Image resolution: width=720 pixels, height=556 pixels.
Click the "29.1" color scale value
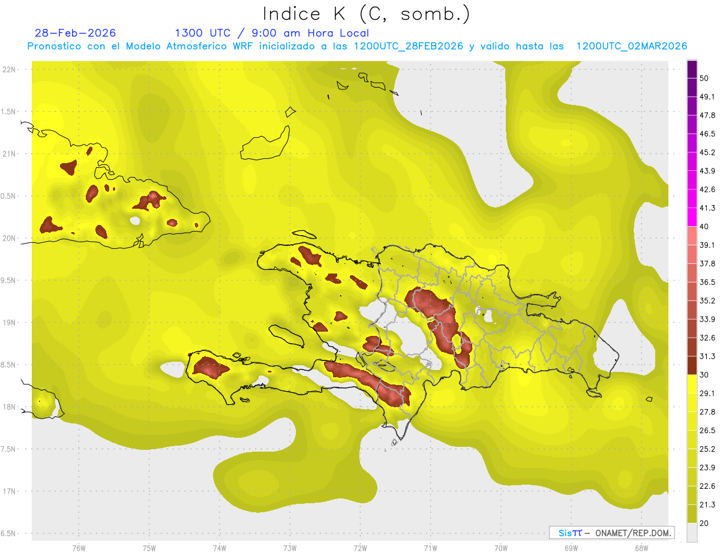click(x=708, y=393)
